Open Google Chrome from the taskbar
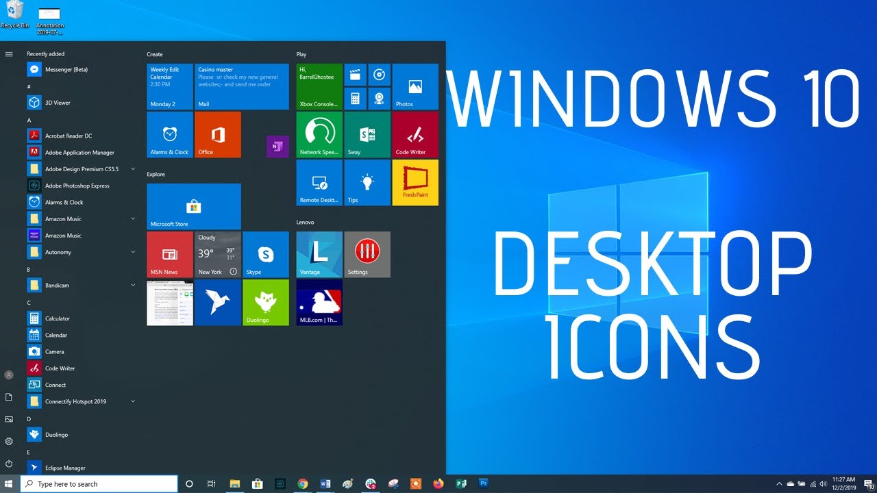 point(303,484)
